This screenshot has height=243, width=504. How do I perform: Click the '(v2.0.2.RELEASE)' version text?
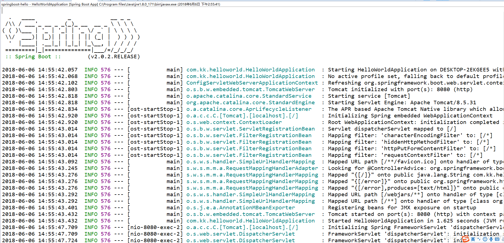[114, 57]
